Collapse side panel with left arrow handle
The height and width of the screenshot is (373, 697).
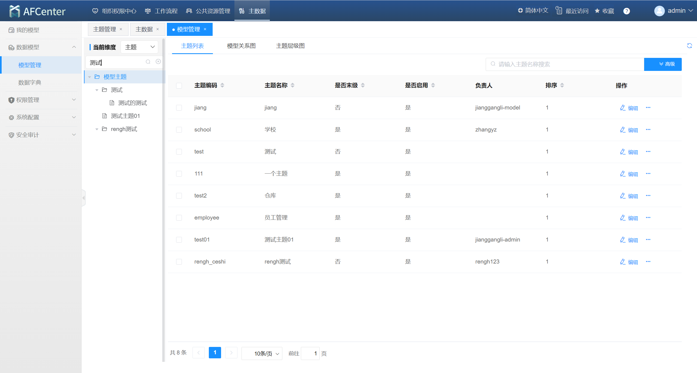click(x=84, y=198)
